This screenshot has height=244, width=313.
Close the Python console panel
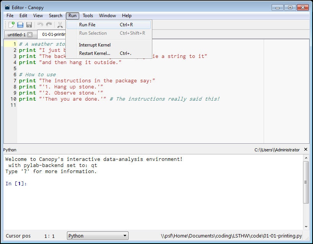pos(306,149)
